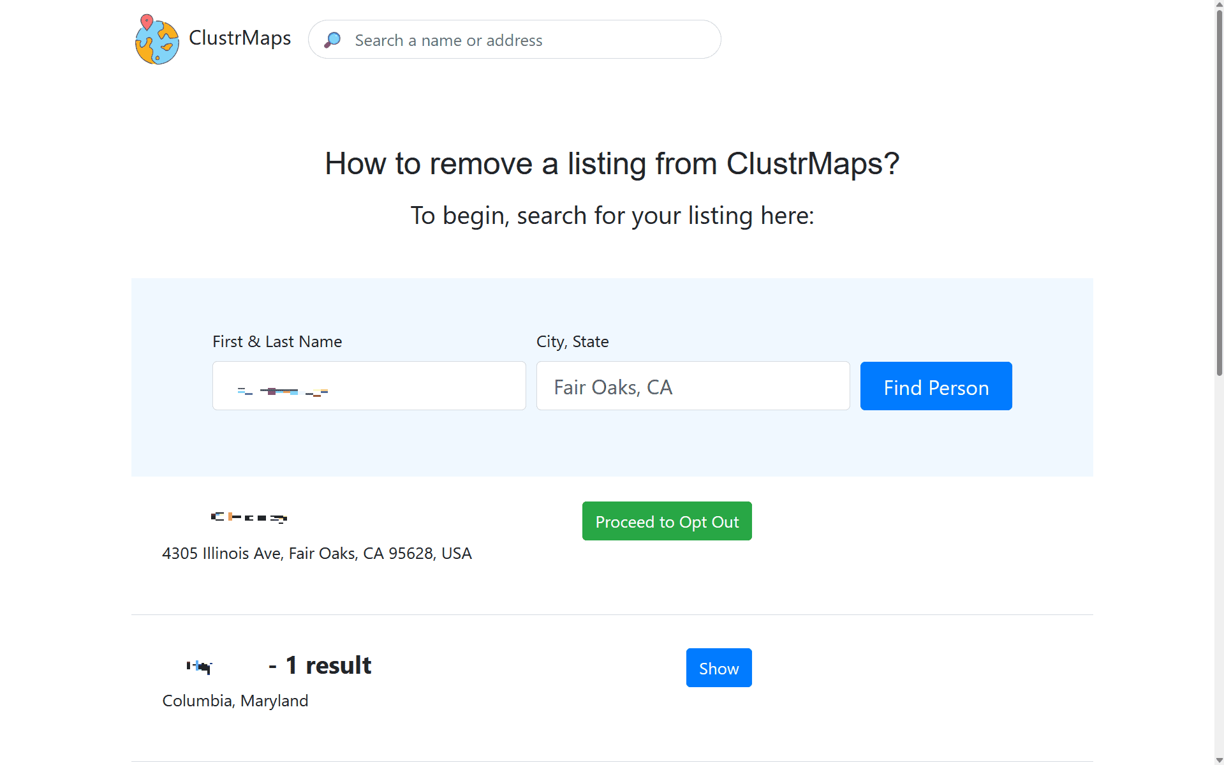
Task: Click the 4305 Illinois Ave address text
Action: click(316, 553)
